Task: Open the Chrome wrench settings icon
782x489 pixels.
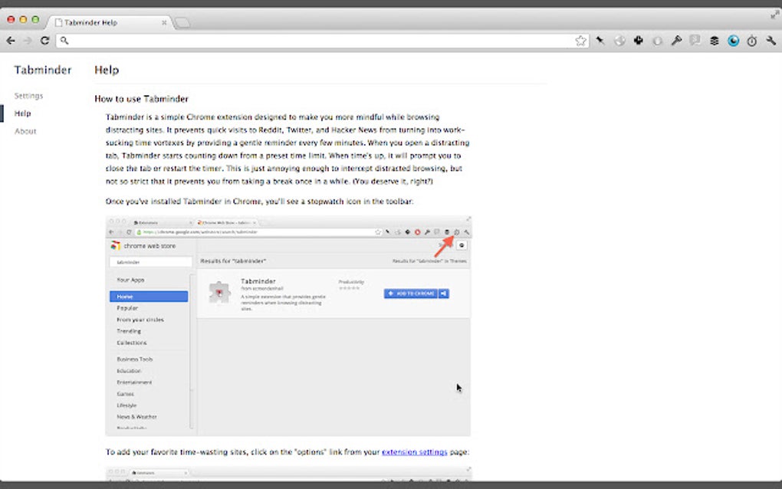Action: coord(769,41)
